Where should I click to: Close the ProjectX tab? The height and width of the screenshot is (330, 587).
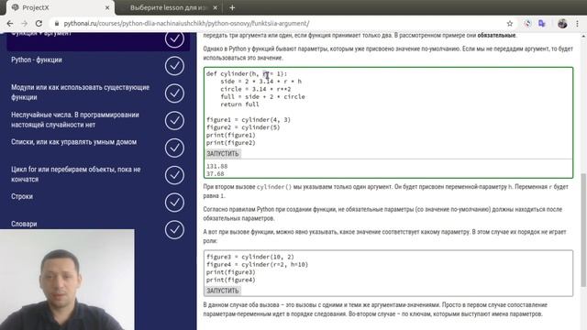107,7
